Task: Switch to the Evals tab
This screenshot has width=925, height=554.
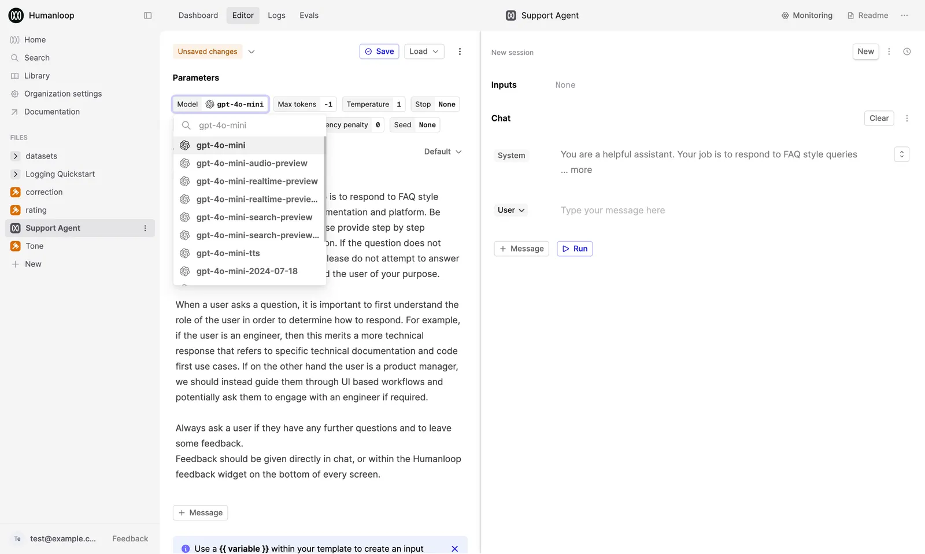Action: [x=309, y=16]
